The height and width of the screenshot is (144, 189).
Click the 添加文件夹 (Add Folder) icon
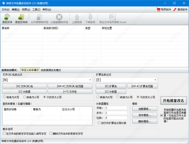point(21,17)
